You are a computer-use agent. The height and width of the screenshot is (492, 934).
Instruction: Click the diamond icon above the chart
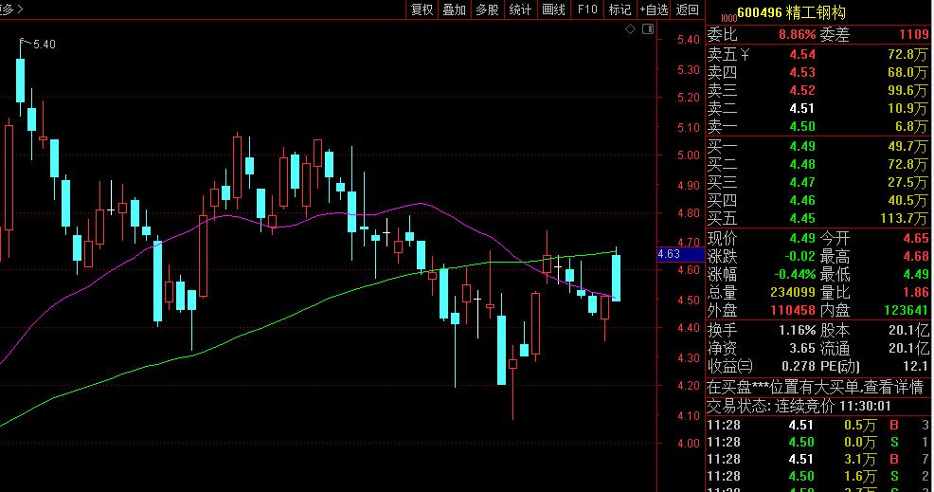point(631,30)
